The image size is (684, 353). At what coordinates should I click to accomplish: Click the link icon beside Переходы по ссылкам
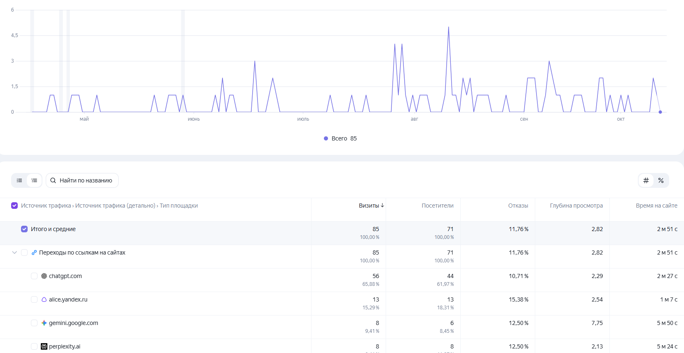coord(34,252)
